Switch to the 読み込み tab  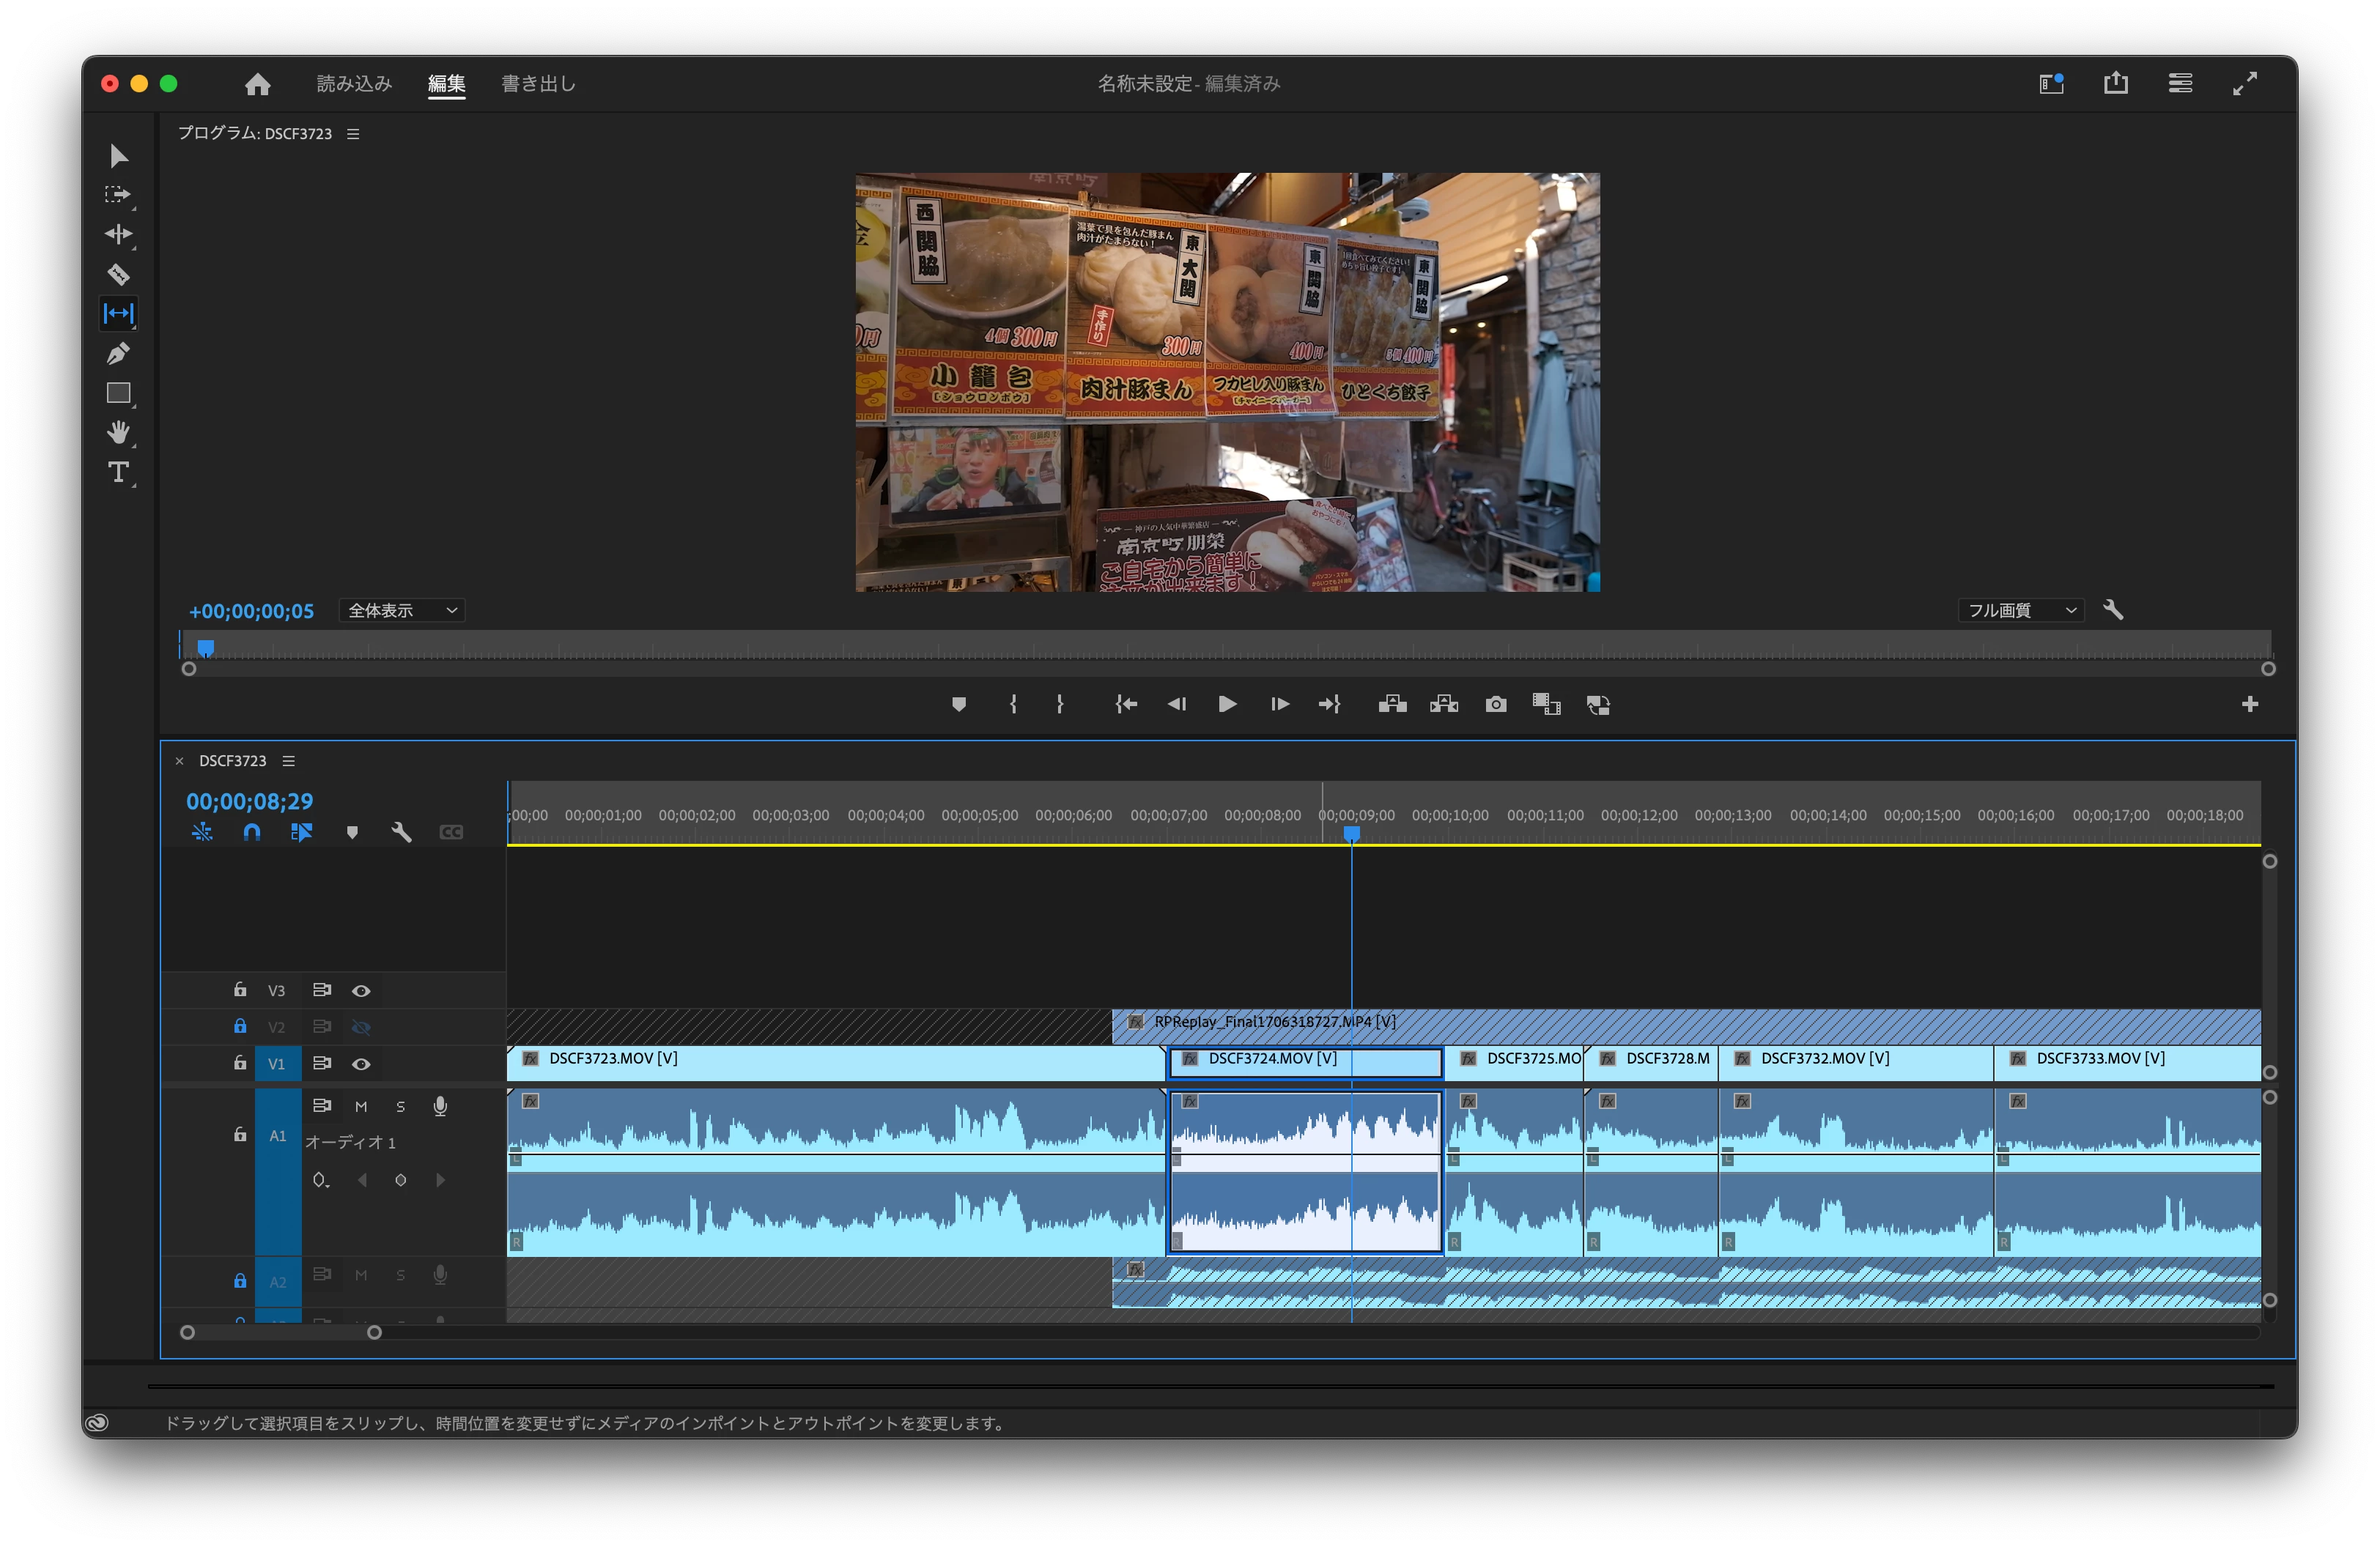[x=354, y=84]
